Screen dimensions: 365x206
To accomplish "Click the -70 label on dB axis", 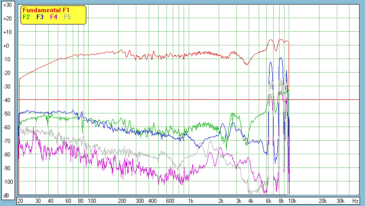I will [7, 141].
